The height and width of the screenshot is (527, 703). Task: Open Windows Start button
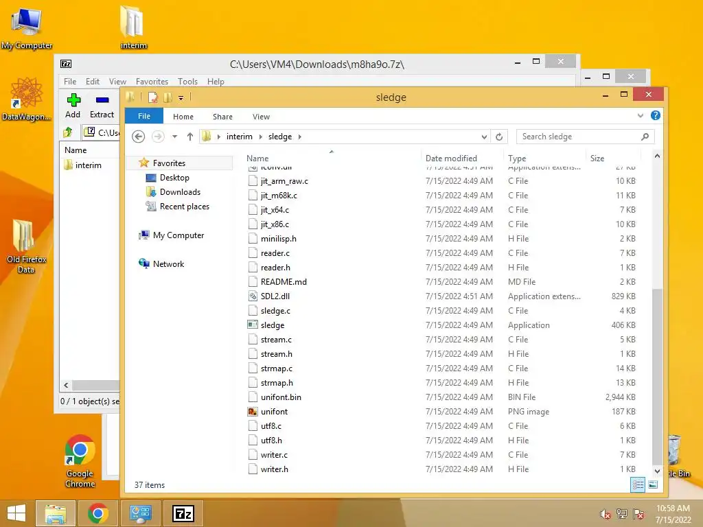[x=16, y=513]
